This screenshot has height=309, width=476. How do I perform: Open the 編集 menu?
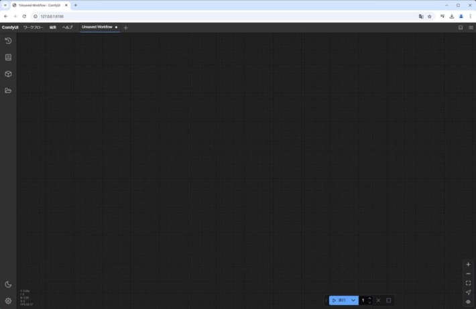click(53, 27)
